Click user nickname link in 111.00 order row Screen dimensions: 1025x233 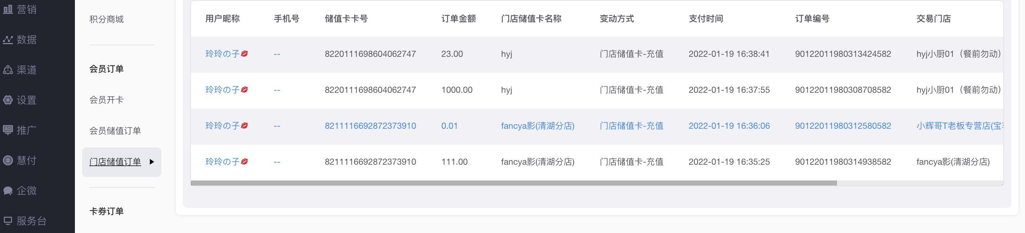[227, 162]
